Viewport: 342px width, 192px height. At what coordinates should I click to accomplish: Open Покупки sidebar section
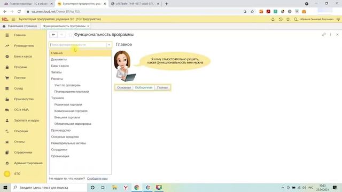(x=20, y=78)
